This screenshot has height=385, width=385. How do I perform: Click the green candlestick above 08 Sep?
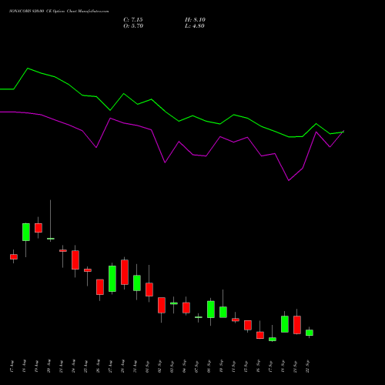pyautogui.click(x=211, y=310)
